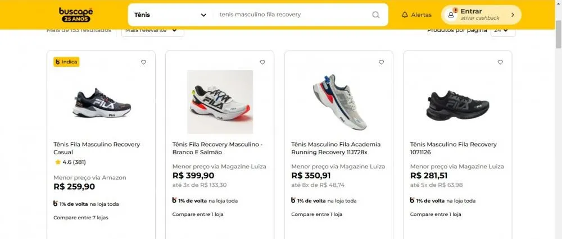Screen dimensions: 562x239
Task: Favorite the Tênis Fila Masculino Recovery Casual
Action: [x=143, y=62]
